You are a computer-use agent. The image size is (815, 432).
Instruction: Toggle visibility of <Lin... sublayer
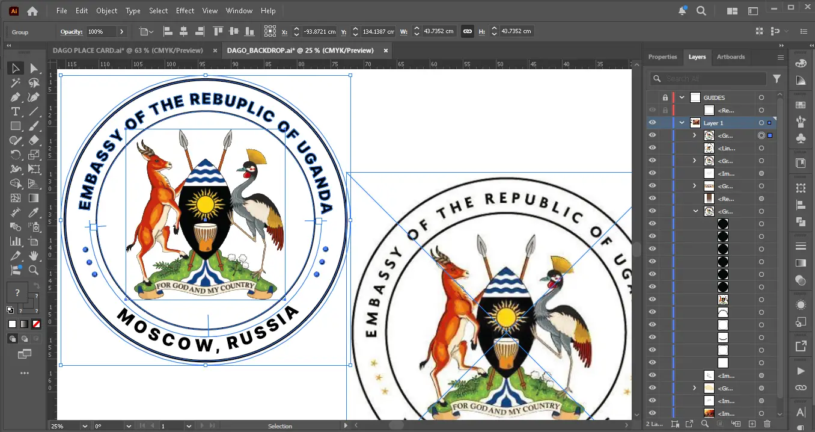(653, 148)
